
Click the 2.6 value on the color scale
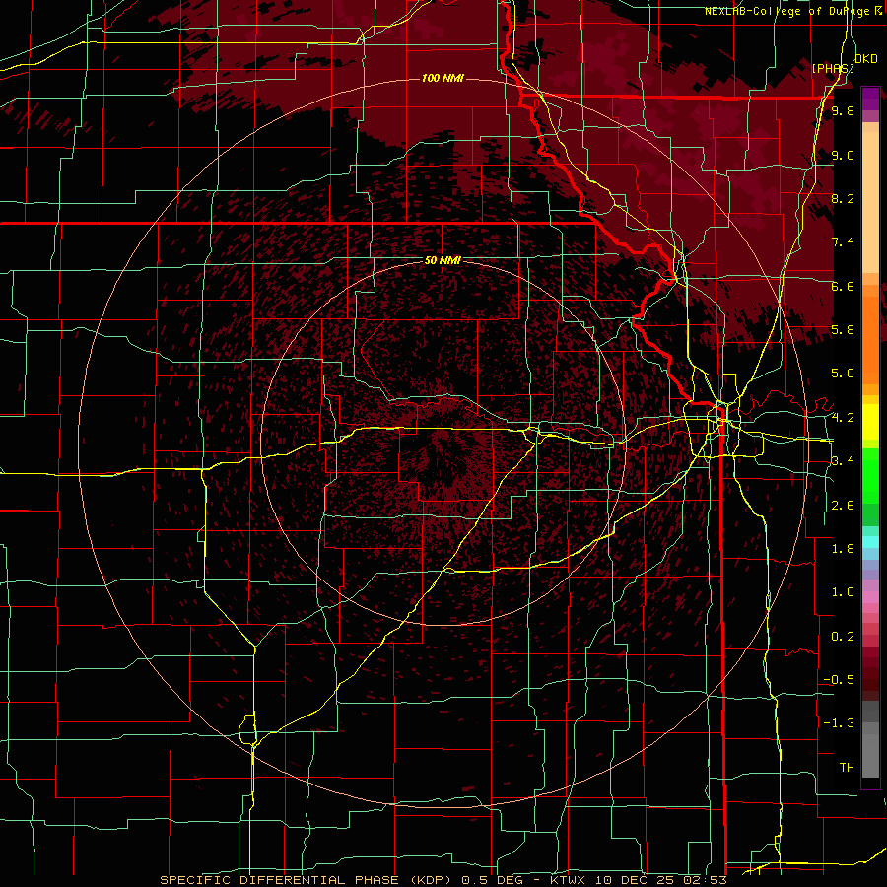click(x=843, y=506)
